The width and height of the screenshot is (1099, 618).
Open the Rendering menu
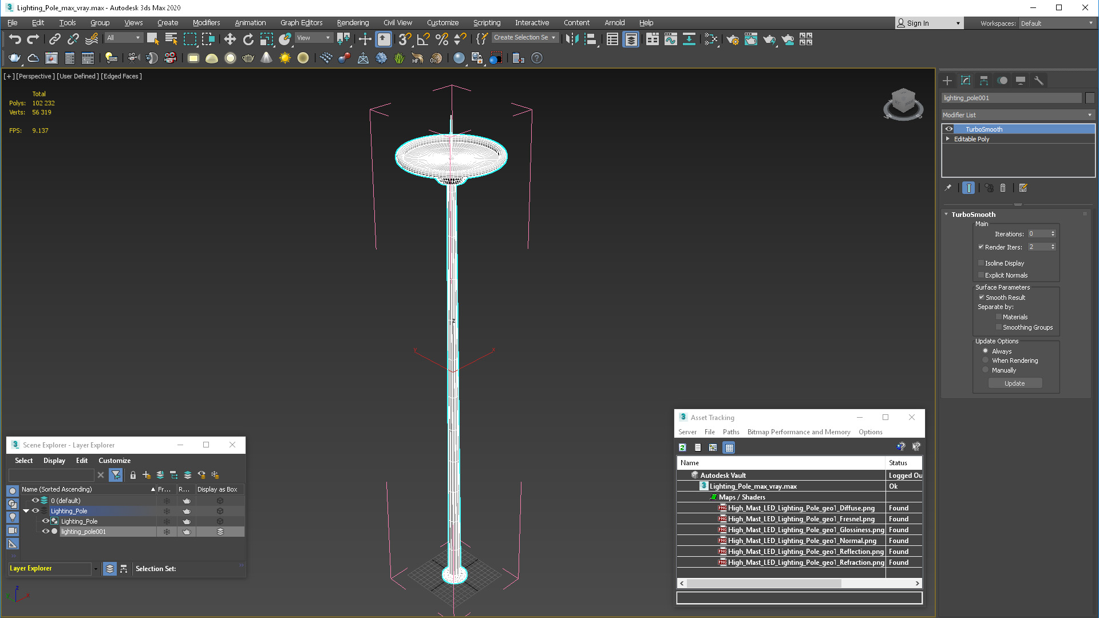[353, 22]
